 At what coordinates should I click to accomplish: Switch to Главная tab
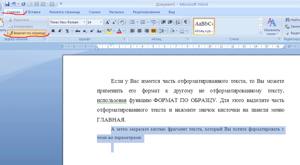click(13, 12)
